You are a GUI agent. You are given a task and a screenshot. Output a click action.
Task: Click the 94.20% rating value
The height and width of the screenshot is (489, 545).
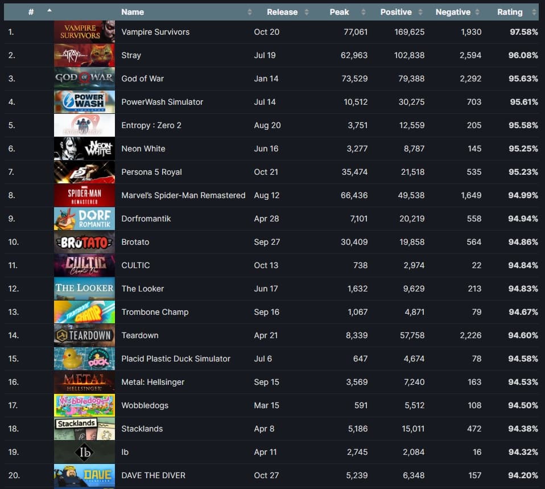(523, 475)
